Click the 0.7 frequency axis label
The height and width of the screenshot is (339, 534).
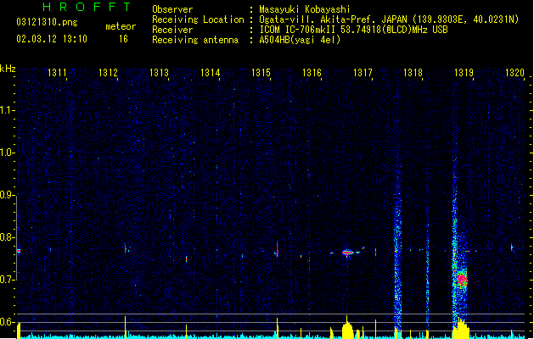click(x=7, y=280)
